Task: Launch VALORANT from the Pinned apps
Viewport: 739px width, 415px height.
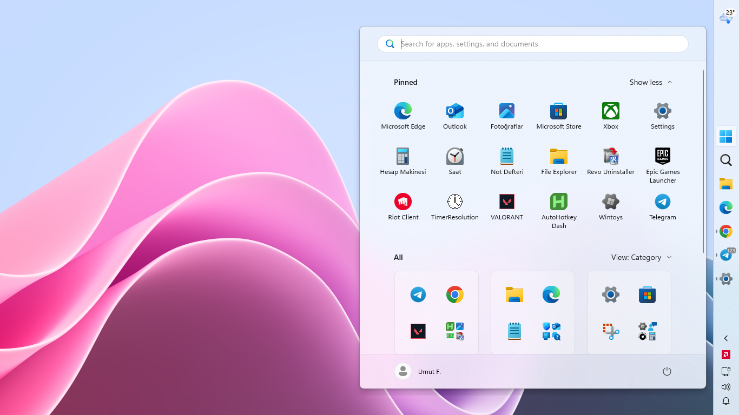Action: (507, 206)
